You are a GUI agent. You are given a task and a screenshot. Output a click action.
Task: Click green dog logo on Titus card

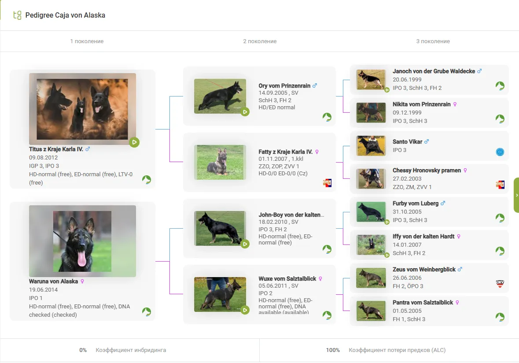click(x=147, y=179)
